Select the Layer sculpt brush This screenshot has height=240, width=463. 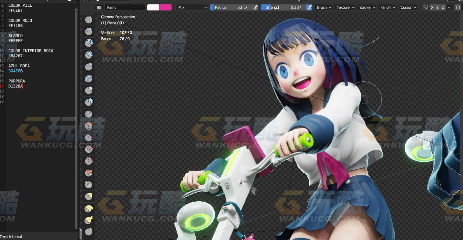click(89, 78)
